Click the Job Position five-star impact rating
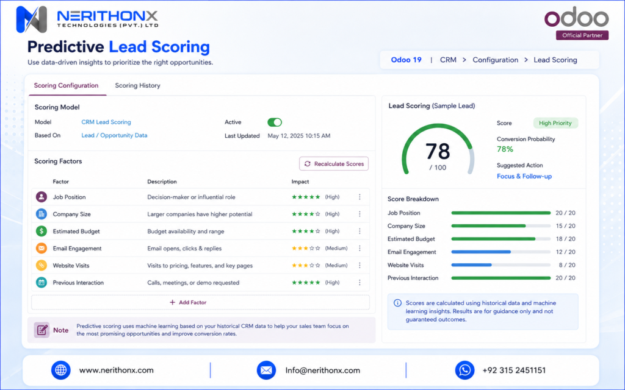This screenshot has width=625, height=390. pyautogui.click(x=306, y=197)
